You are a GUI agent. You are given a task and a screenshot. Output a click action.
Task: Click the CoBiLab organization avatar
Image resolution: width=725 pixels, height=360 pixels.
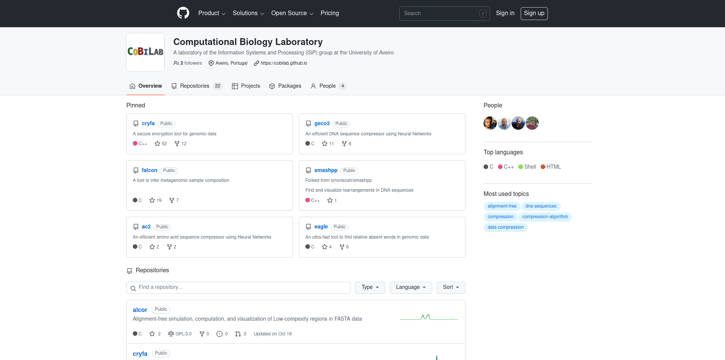tap(145, 52)
